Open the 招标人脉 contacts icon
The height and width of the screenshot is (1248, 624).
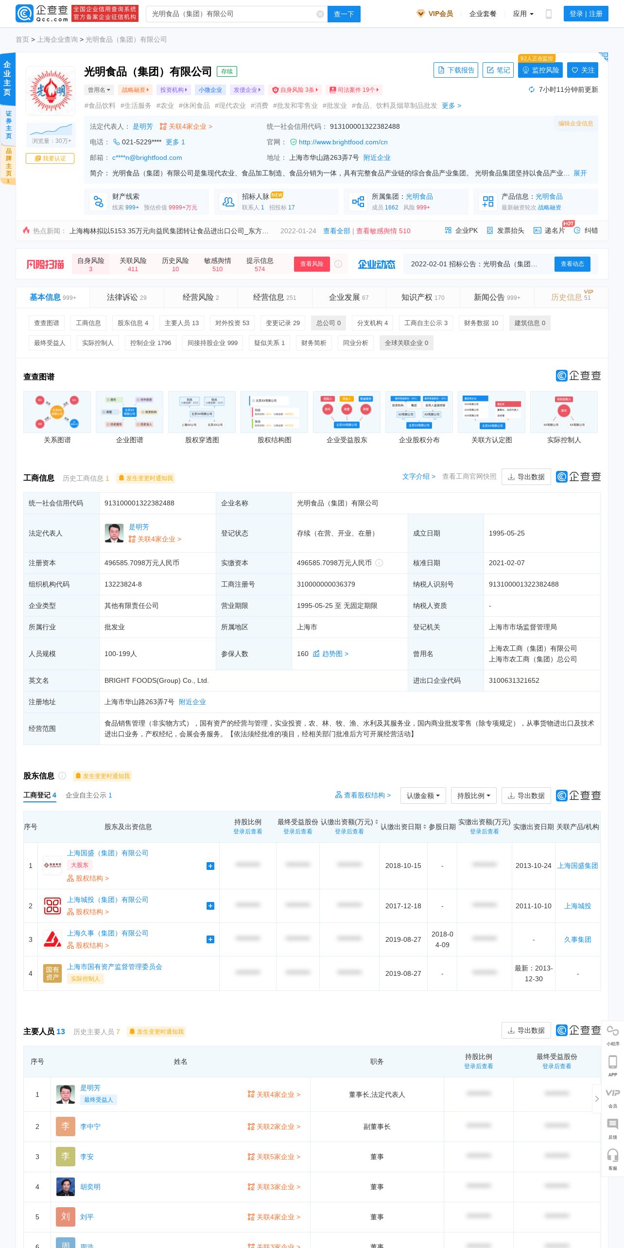point(228,202)
